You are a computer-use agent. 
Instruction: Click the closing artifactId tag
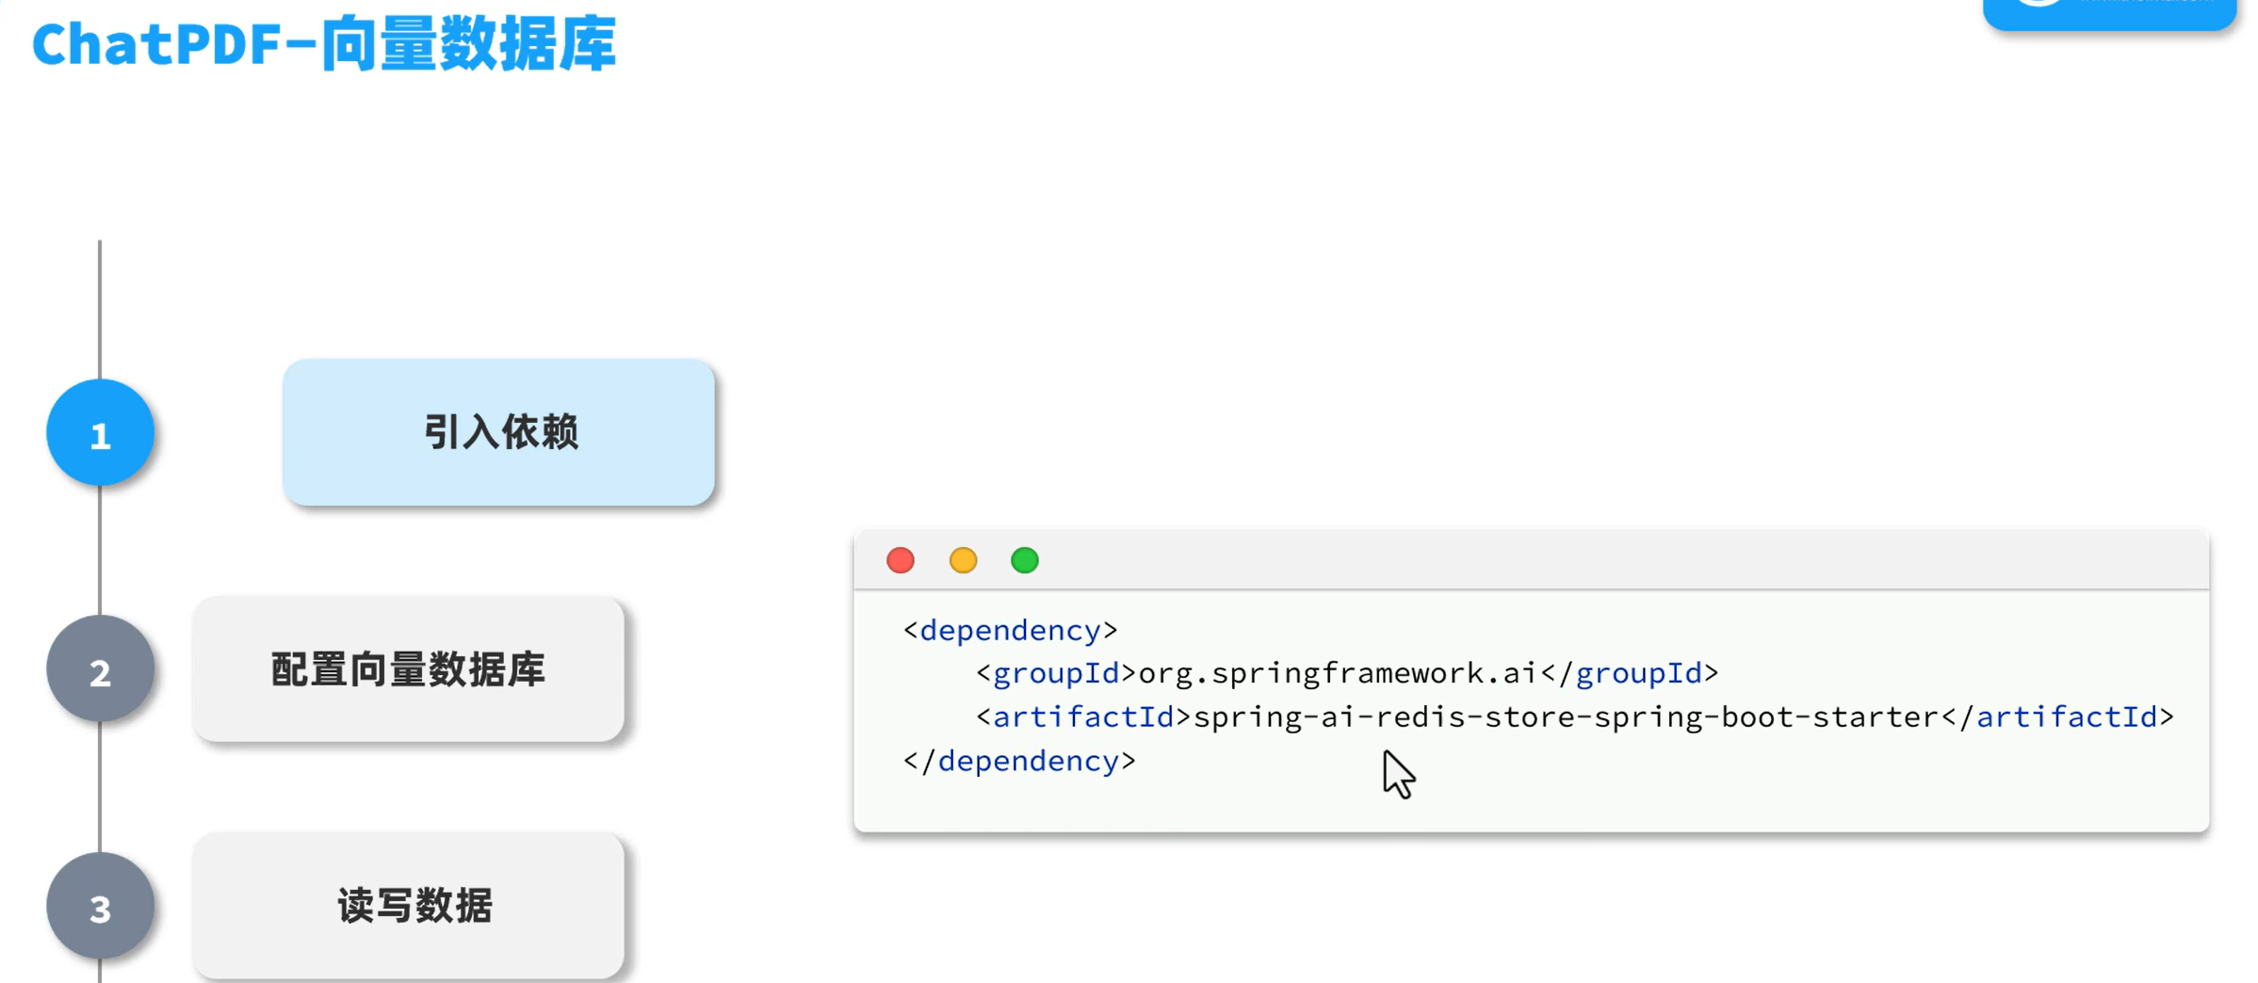click(2057, 717)
